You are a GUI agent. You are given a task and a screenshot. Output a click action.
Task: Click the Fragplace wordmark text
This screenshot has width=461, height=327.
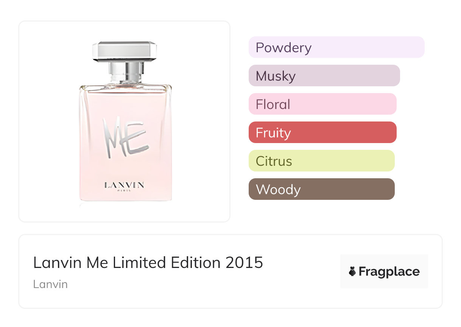(389, 272)
